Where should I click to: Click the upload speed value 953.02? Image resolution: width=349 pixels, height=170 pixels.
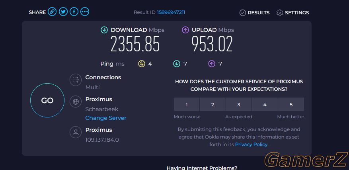click(212, 44)
